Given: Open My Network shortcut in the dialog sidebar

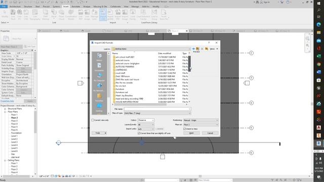Looking at the screenshot, I should tap(99, 87).
